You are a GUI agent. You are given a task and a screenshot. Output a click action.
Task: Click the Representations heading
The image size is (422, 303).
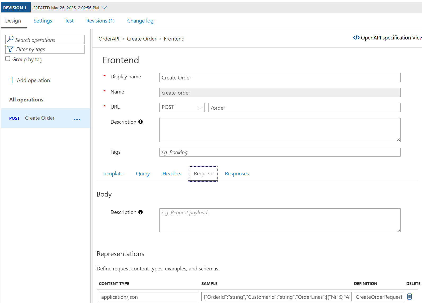tap(121, 254)
